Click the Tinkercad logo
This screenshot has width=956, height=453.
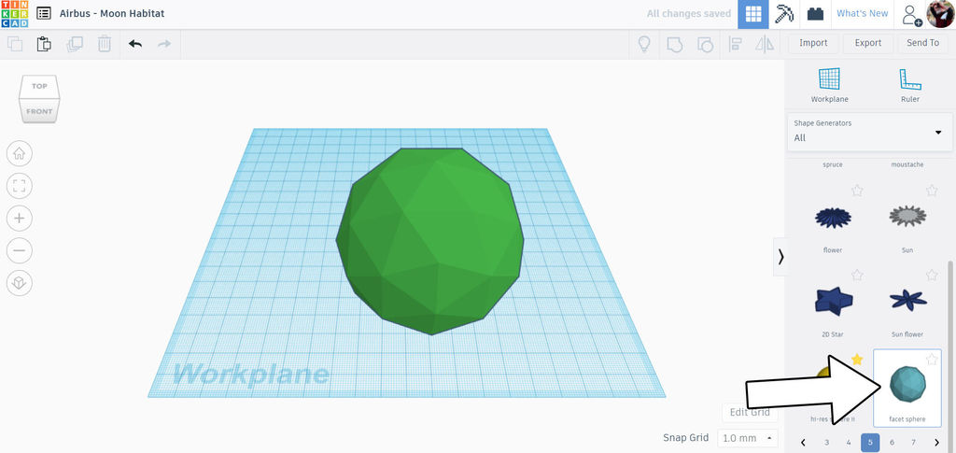pos(14,14)
